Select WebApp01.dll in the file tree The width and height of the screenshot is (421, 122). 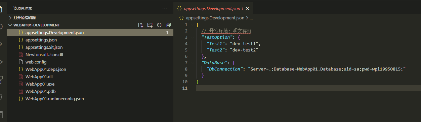[x=90, y=77]
